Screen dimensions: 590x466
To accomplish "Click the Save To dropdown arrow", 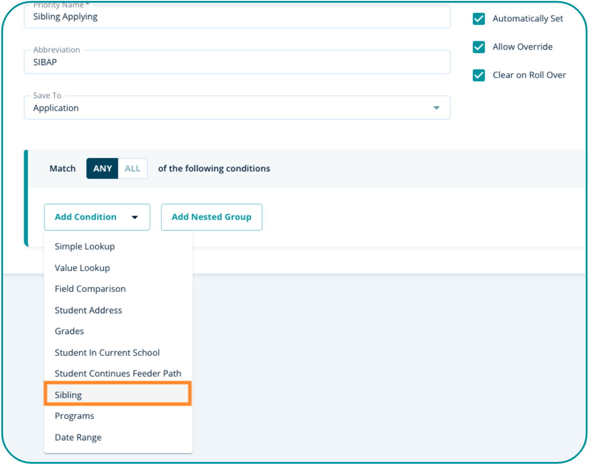I will (x=436, y=108).
